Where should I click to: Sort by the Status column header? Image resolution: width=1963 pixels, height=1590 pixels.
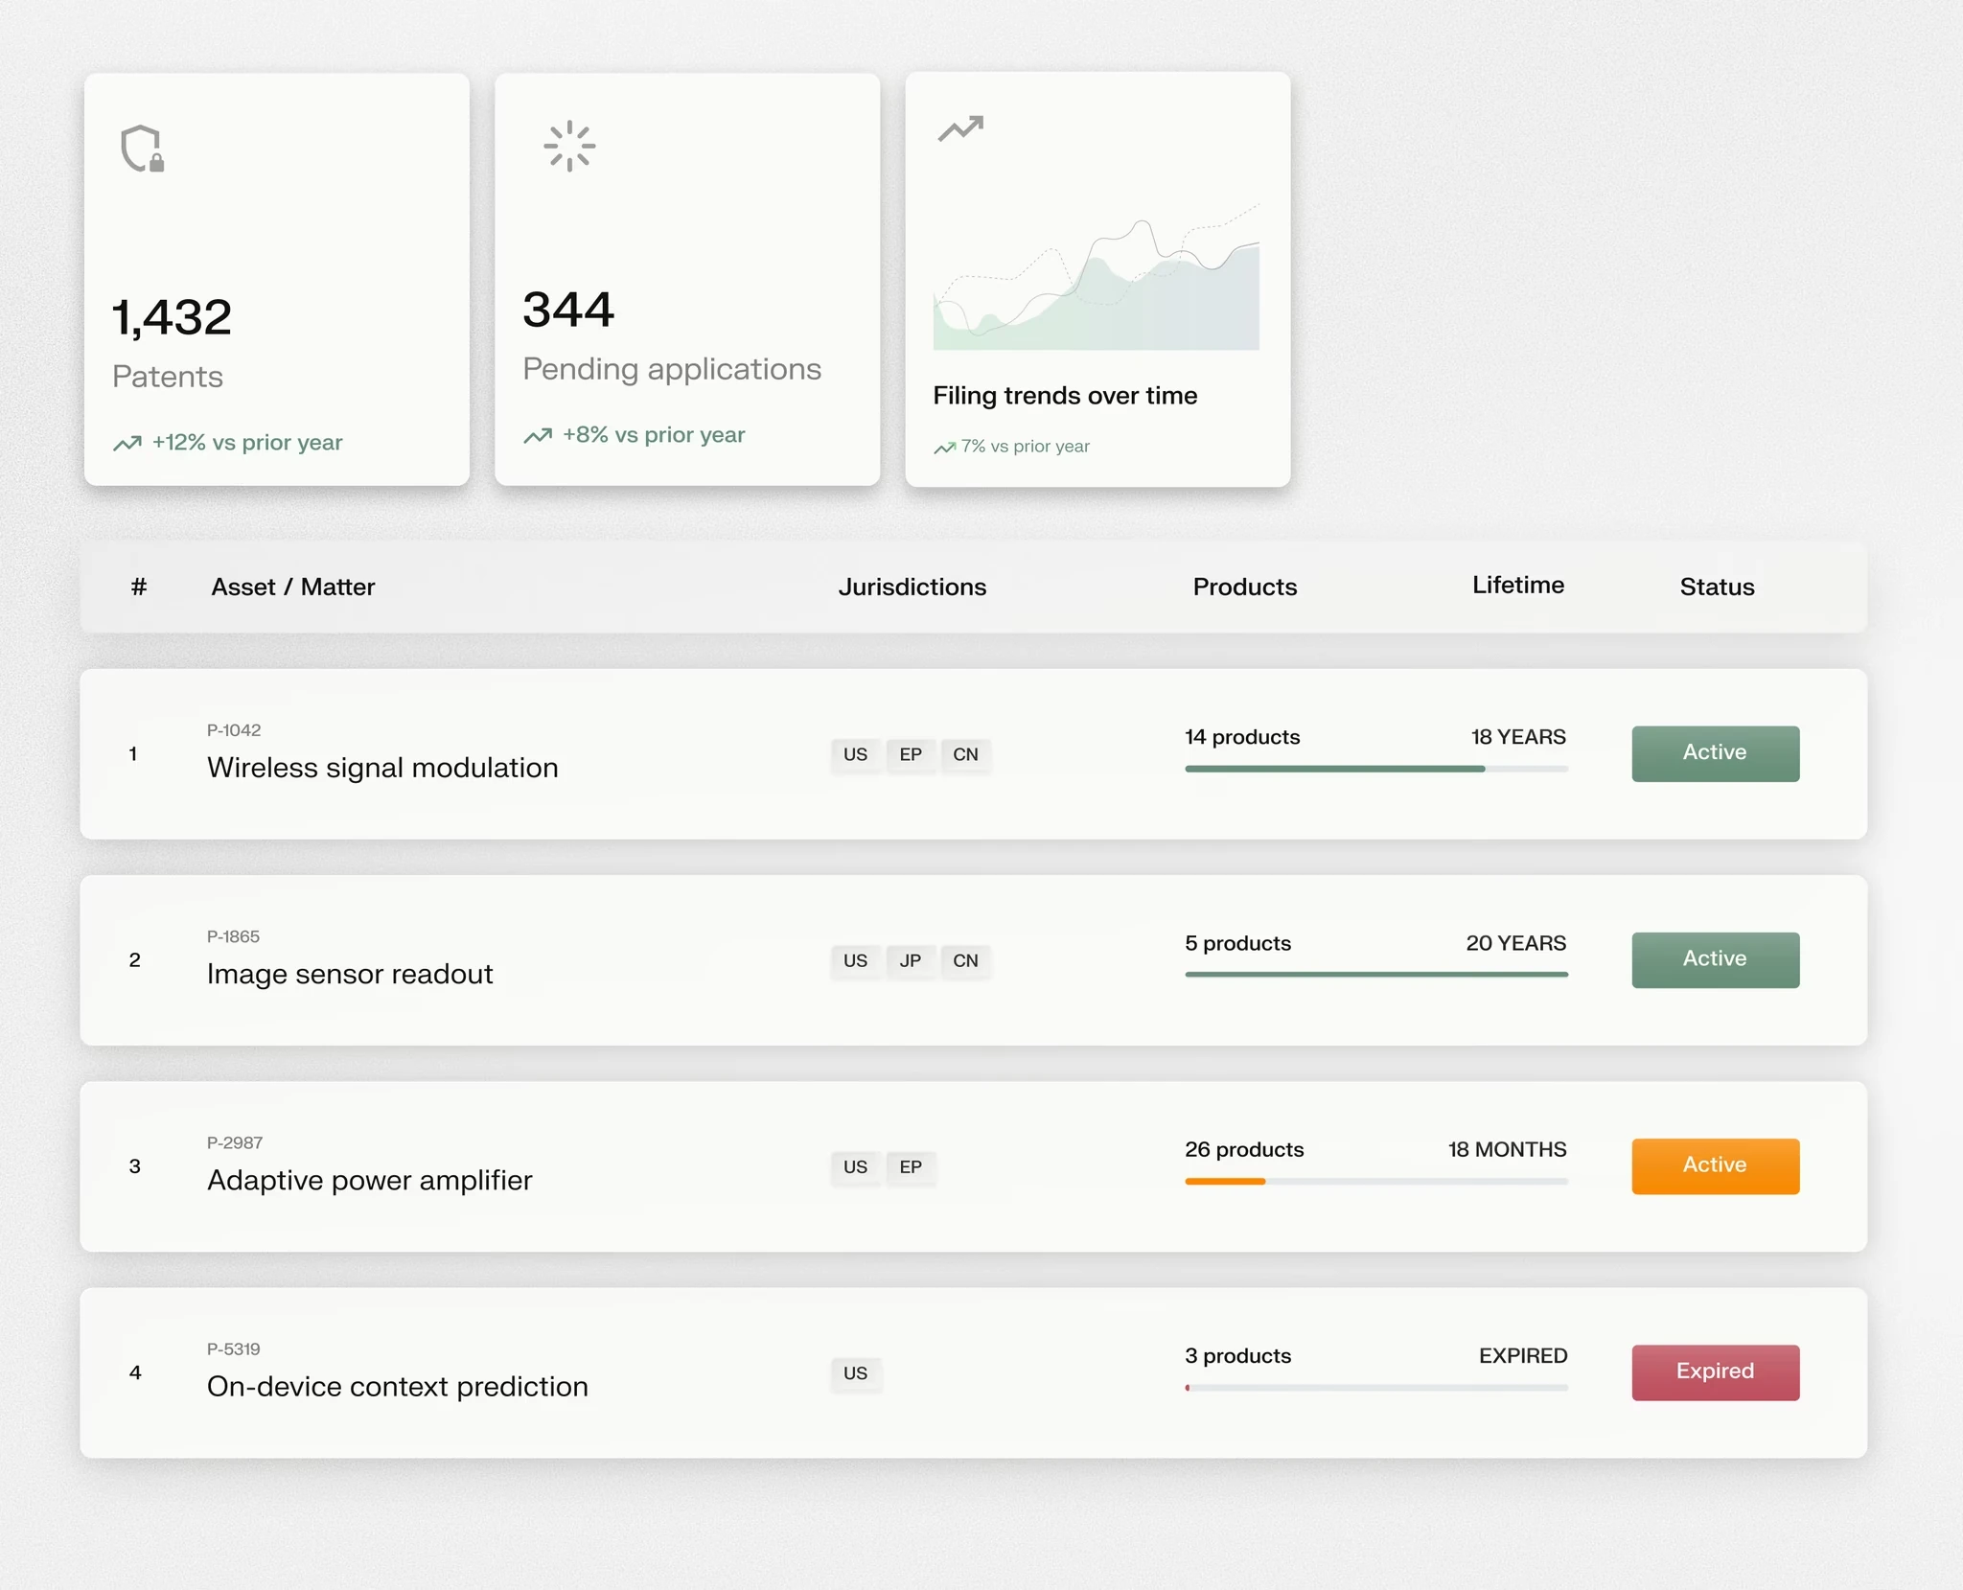(1717, 587)
